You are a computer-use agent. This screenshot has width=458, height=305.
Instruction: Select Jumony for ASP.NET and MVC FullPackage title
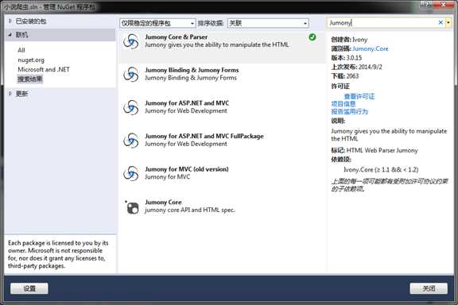coord(204,136)
